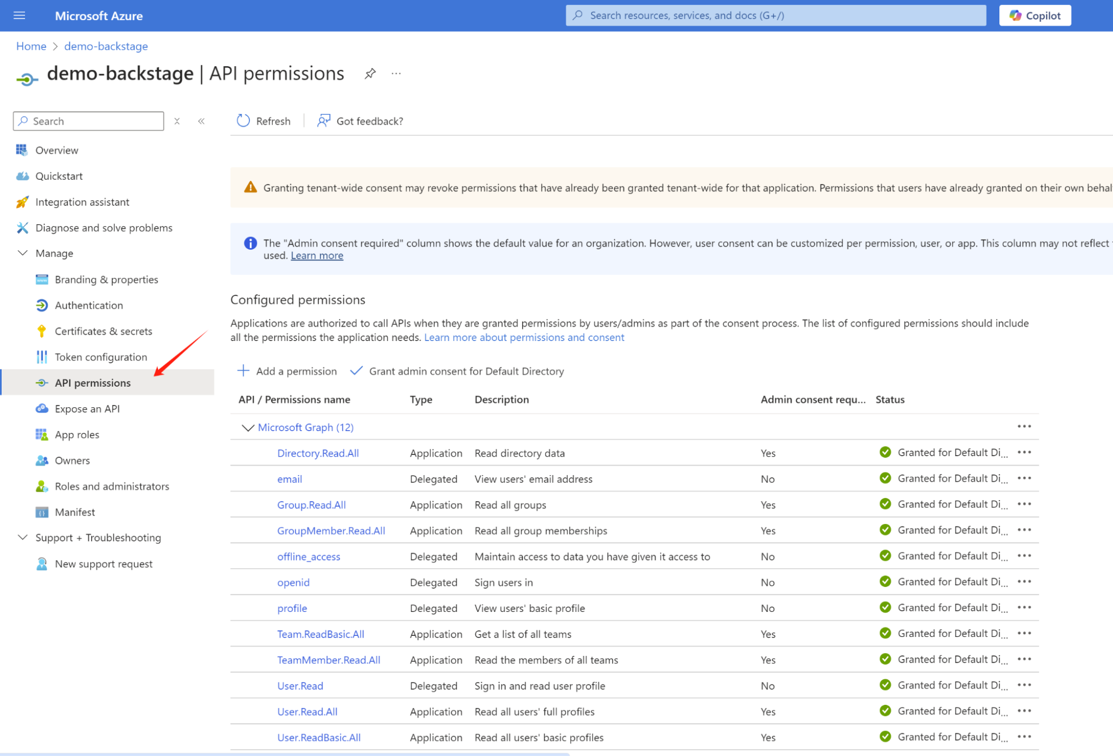Collapse the Microsoft Graph (12) group
The width and height of the screenshot is (1113, 756).
tap(247, 427)
